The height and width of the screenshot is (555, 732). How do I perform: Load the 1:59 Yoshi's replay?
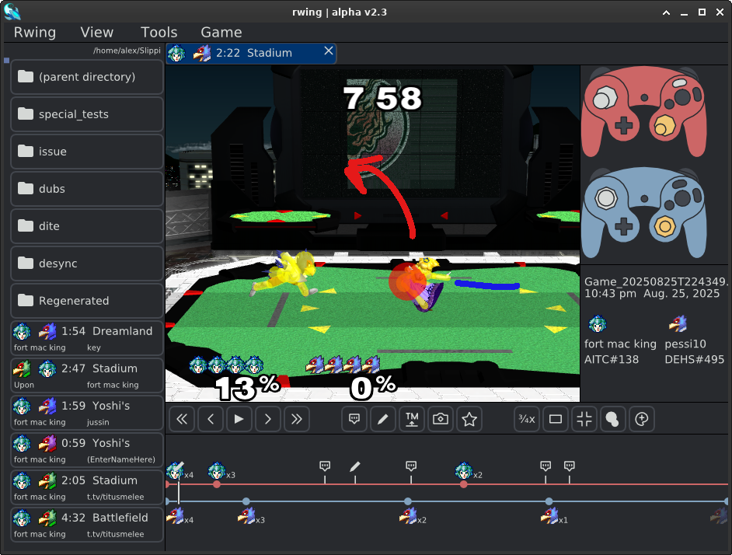(87, 413)
